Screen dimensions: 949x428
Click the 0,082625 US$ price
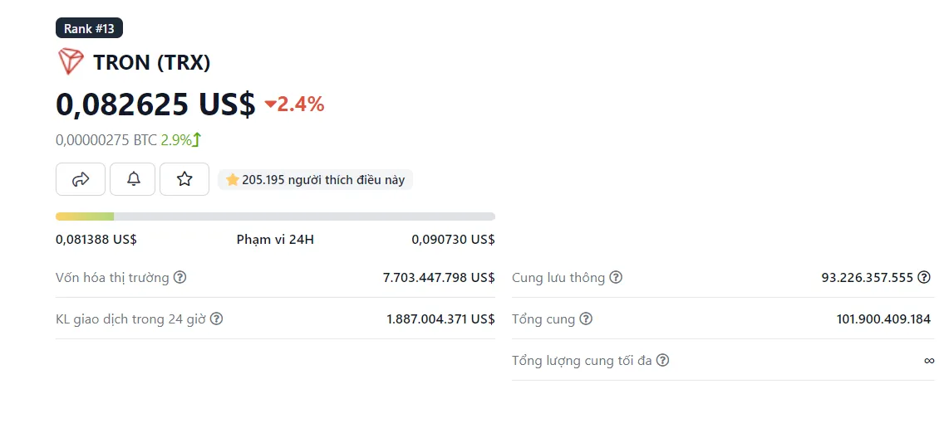pos(155,104)
